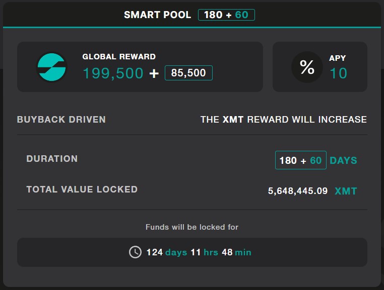Click the 5,648,445.09 locked value
Image resolution: width=384 pixels, height=290 pixels.
[x=298, y=191]
